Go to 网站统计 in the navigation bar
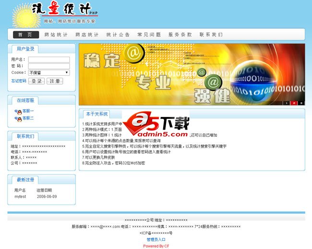Screen dimensions: 312x249 coord(56,35)
